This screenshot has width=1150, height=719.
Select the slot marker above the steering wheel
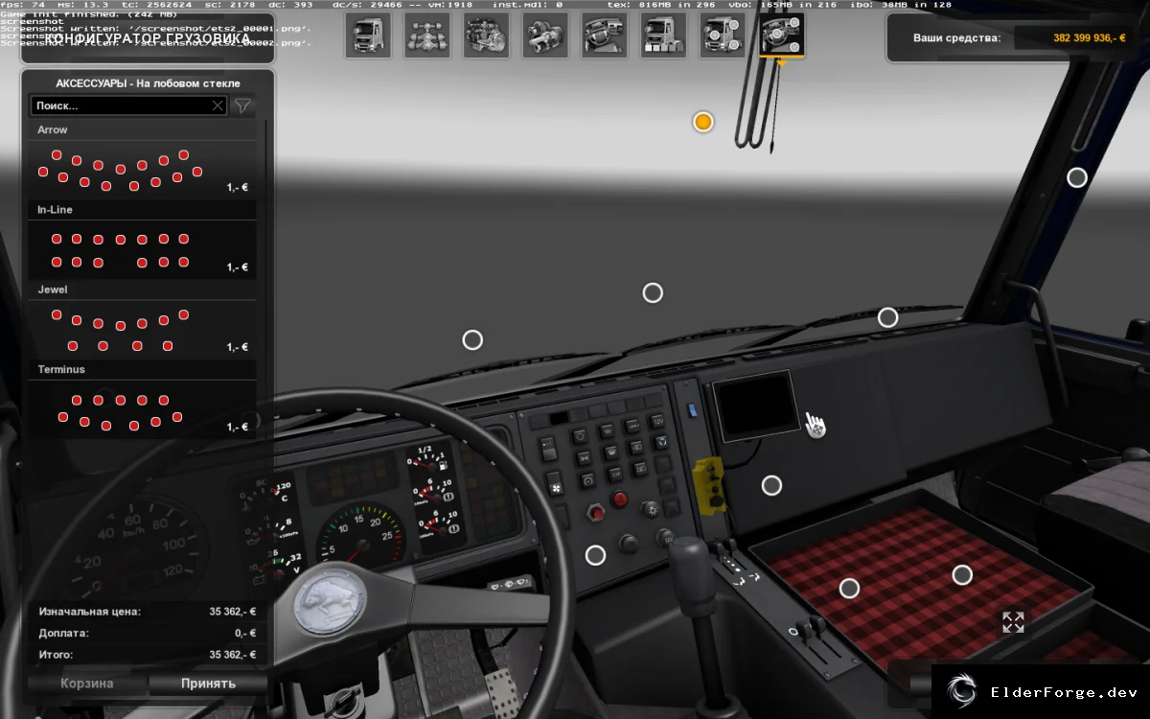point(472,339)
